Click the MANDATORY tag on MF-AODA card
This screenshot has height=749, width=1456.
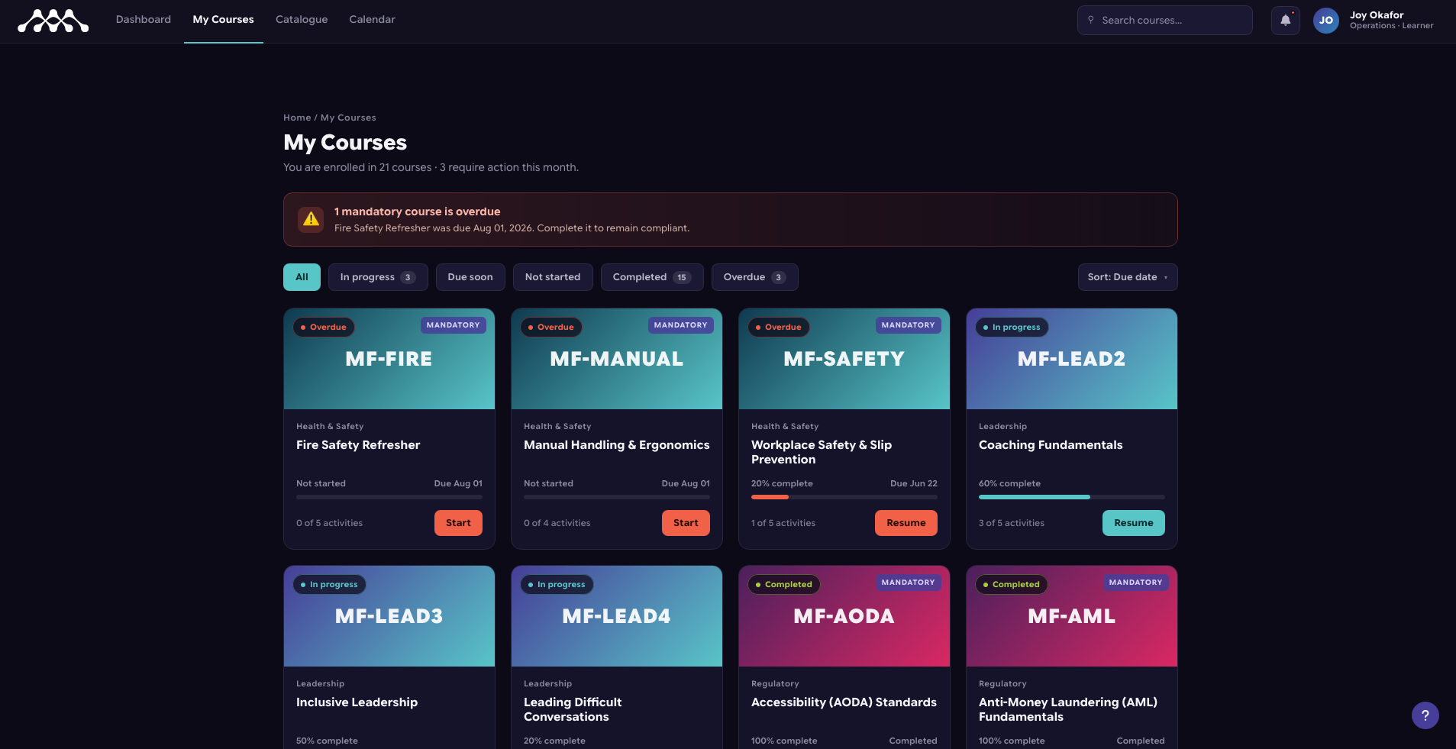coord(908,583)
